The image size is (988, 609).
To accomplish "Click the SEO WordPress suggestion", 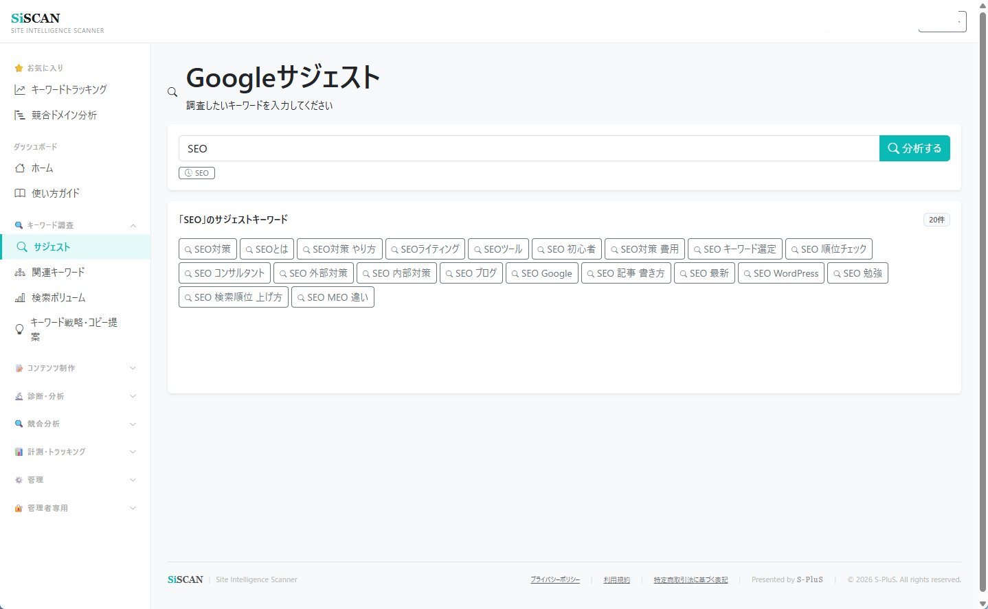I will pos(781,273).
